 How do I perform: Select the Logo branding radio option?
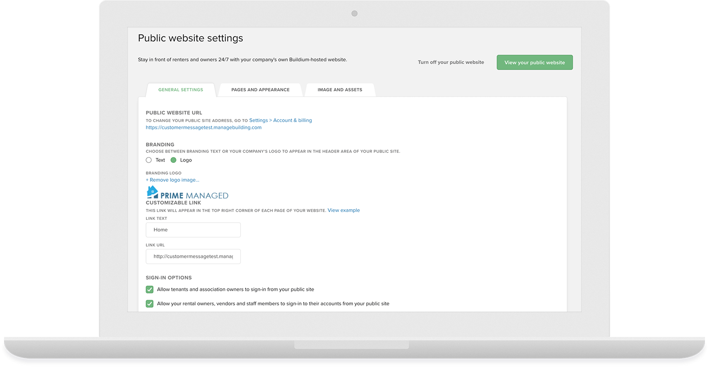pyautogui.click(x=174, y=160)
